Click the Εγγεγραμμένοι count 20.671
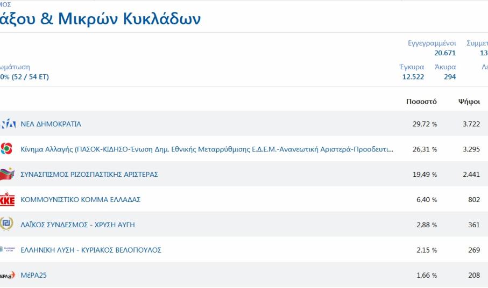This screenshot has height=288, width=488. pos(445,53)
